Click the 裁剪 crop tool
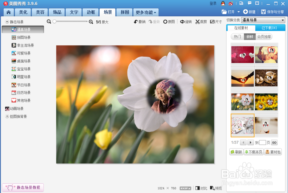This screenshot has height=193, width=288. [x=201, y=22]
